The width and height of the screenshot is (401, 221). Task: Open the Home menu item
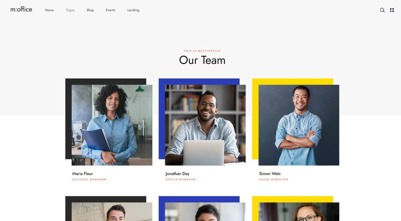49,10
